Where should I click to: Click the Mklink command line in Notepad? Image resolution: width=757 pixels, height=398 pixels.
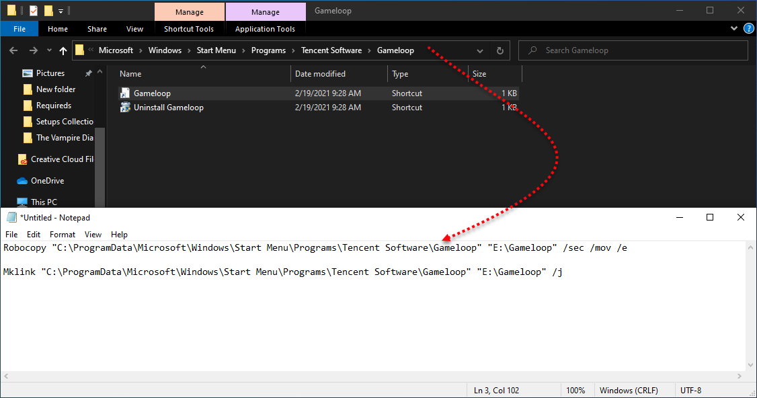coord(283,272)
